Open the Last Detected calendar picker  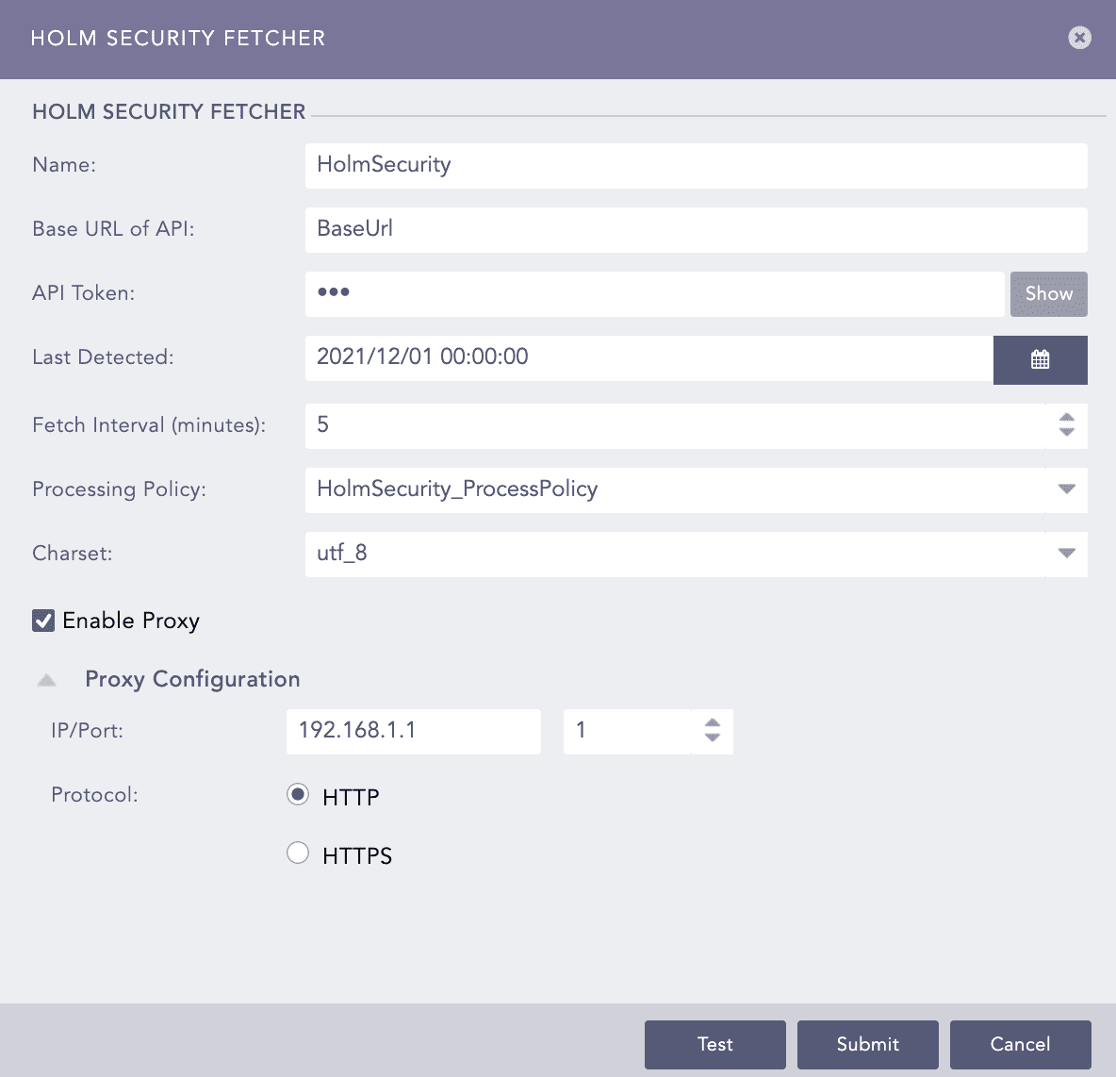[1040, 359]
